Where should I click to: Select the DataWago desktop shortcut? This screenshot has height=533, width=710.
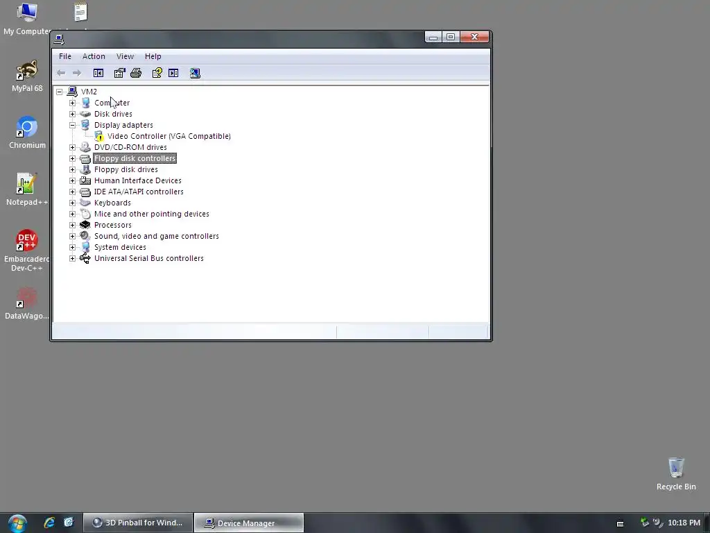point(27,303)
